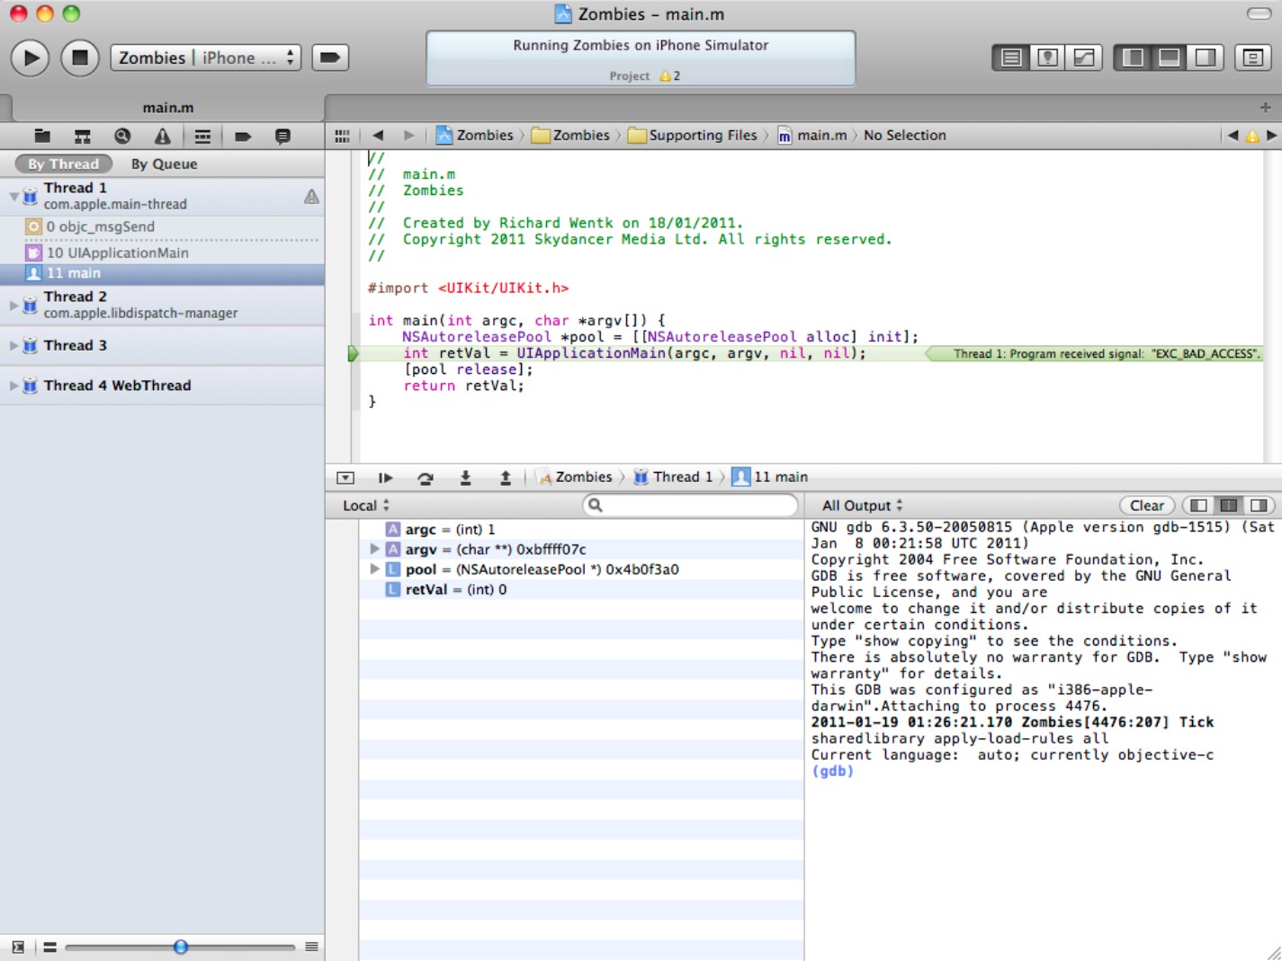Screen dimensions: 1282x961
Task: Open the Project navigator
Action: point(42,136)
